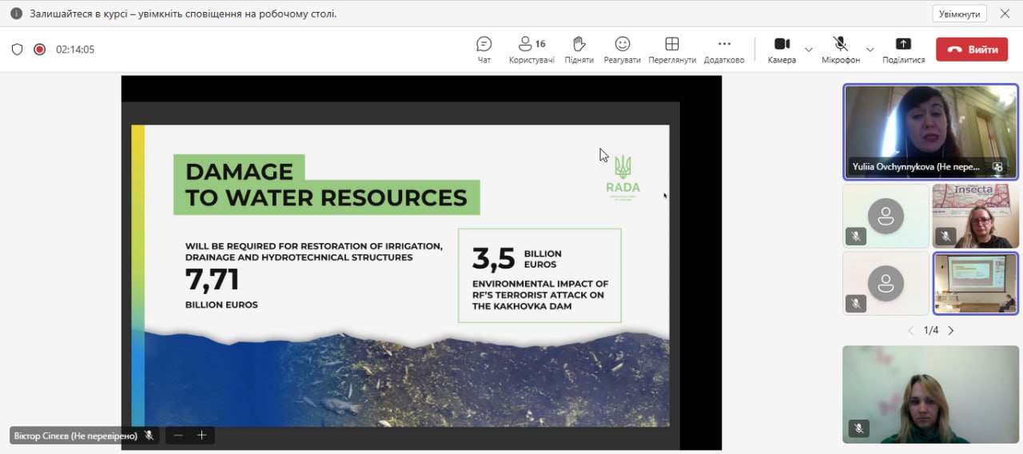Go to previous page of participant videos
The height and width of the screenshot is (454, 1023).
[910, 330]
